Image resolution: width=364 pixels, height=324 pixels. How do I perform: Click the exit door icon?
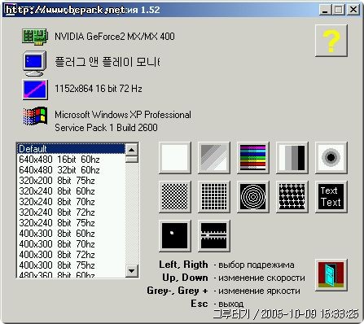tap(331, 275)
